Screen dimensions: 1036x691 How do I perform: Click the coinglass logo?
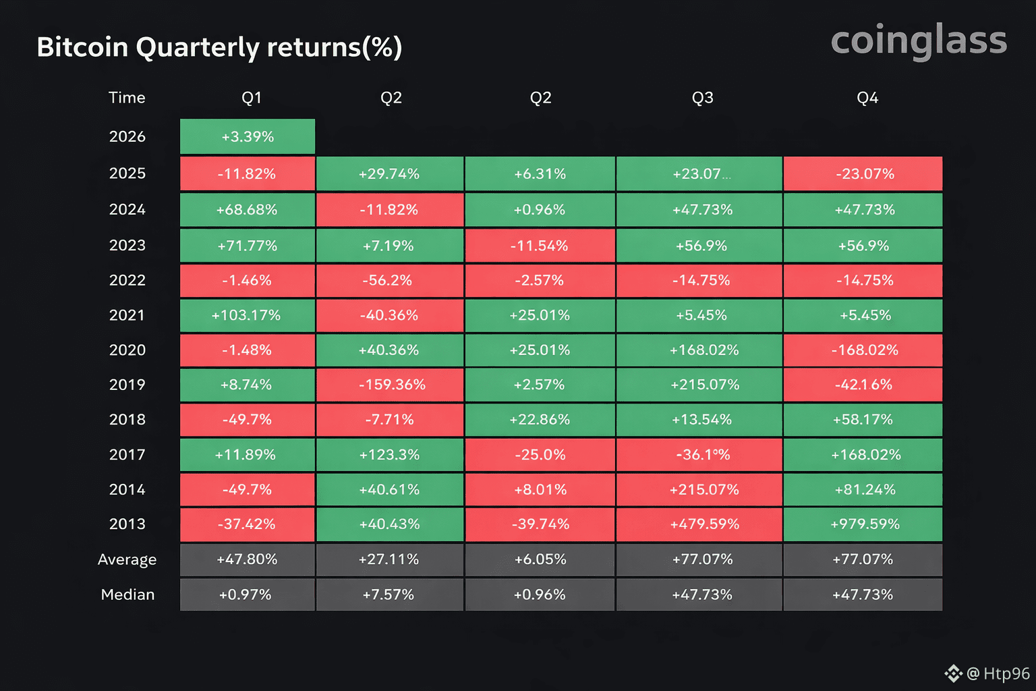pyautogui.click(x=919, y=40)
